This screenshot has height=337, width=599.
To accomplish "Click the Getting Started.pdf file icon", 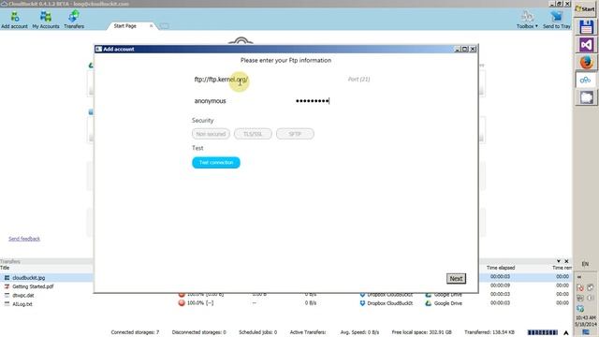I will click(7, 286).
